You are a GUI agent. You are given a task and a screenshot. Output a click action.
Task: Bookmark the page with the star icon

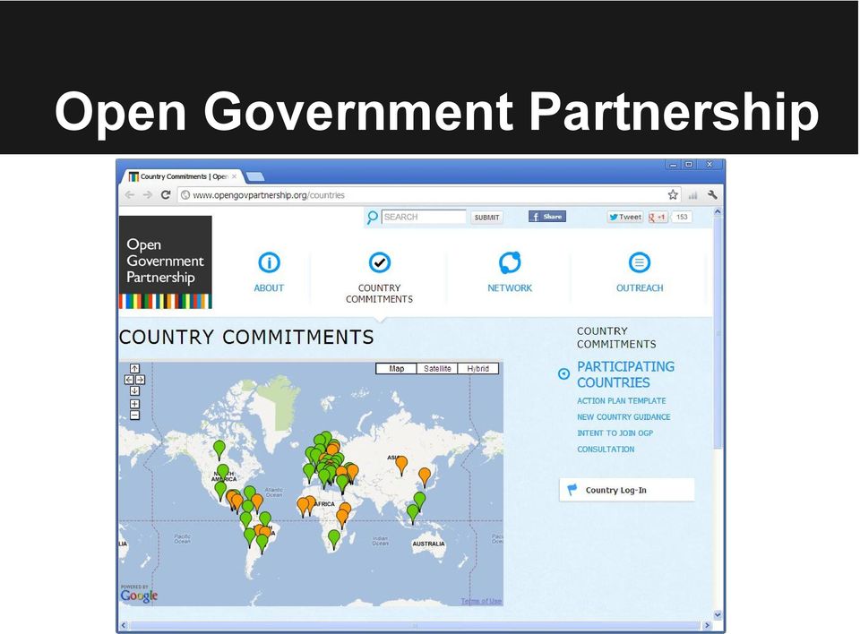673,194
